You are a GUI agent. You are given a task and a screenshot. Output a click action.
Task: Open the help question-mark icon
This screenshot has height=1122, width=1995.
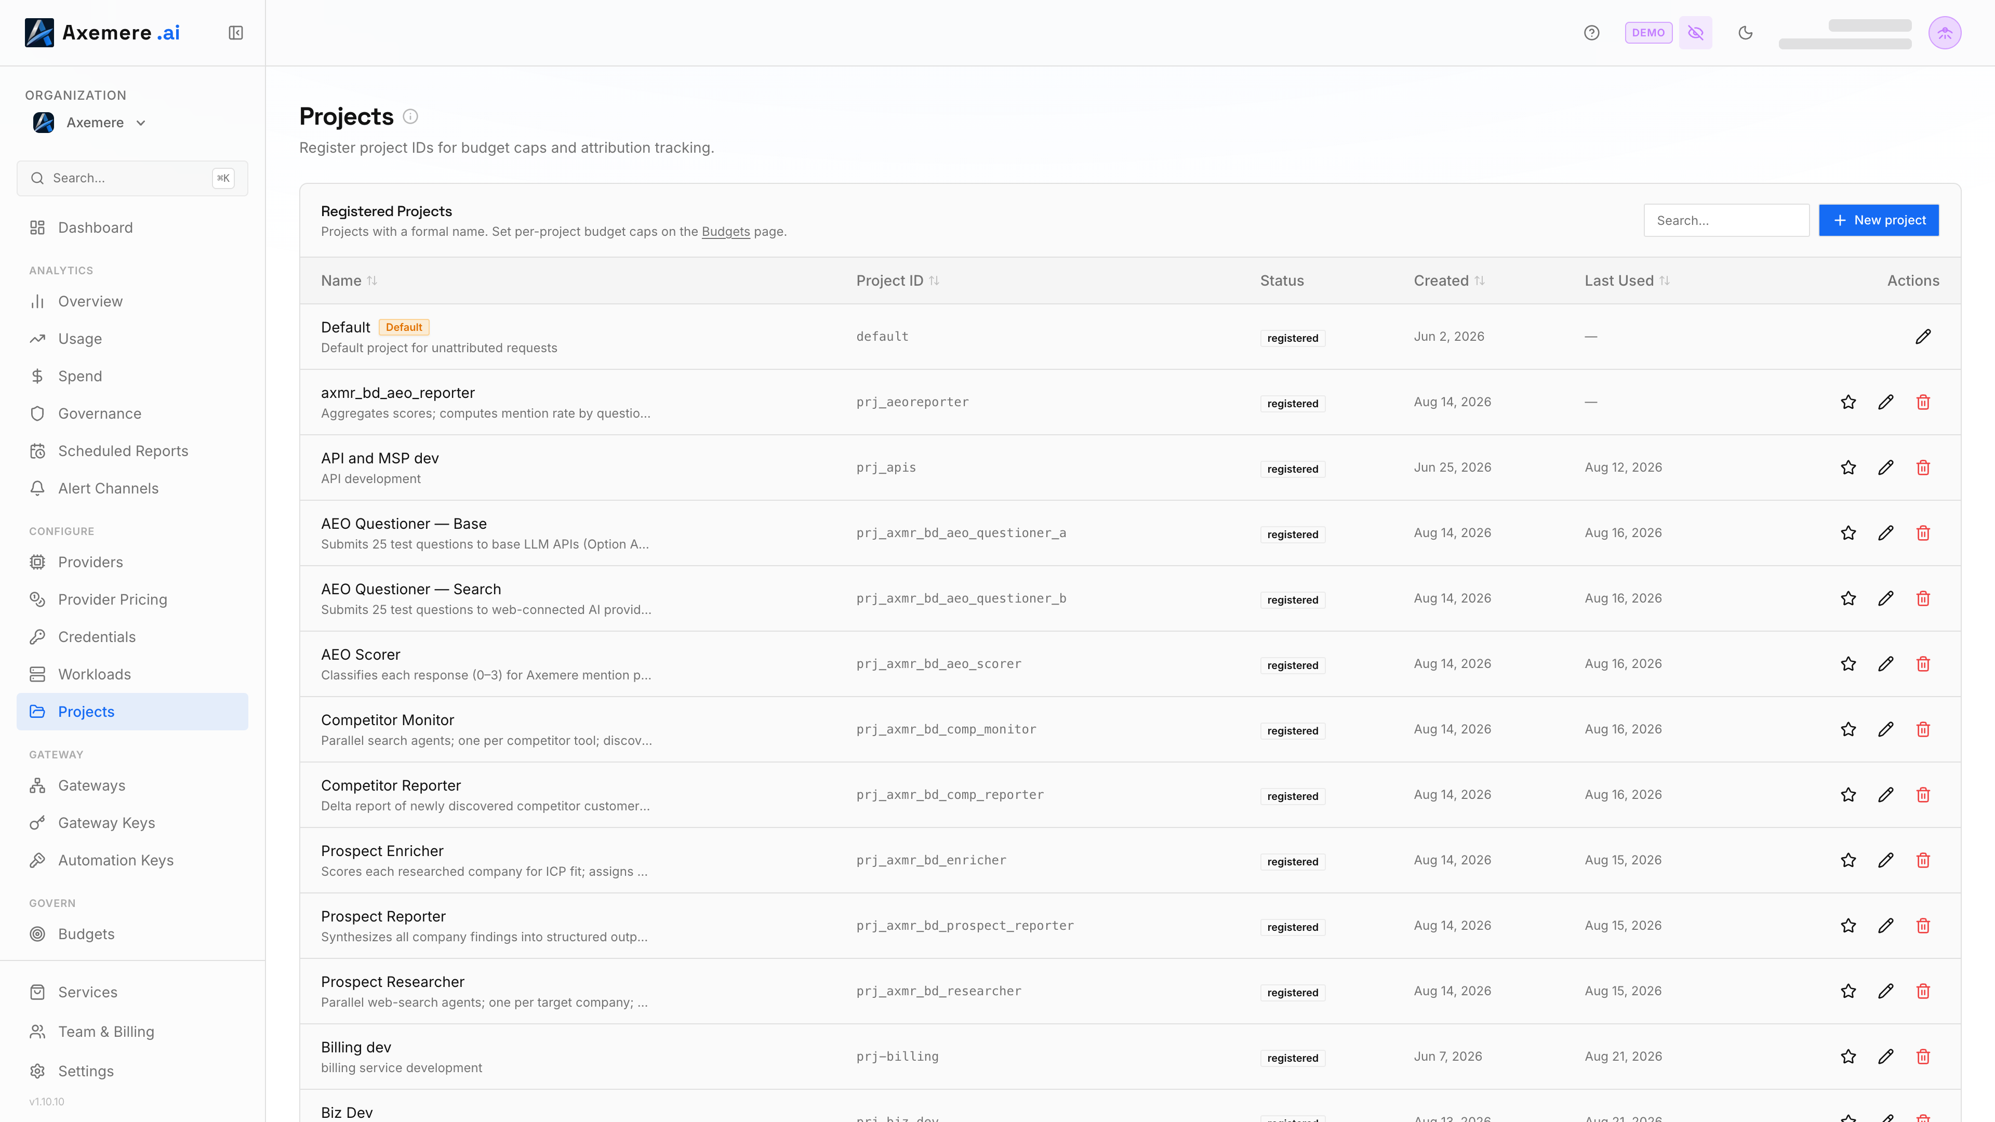[x=1591, y=33]
